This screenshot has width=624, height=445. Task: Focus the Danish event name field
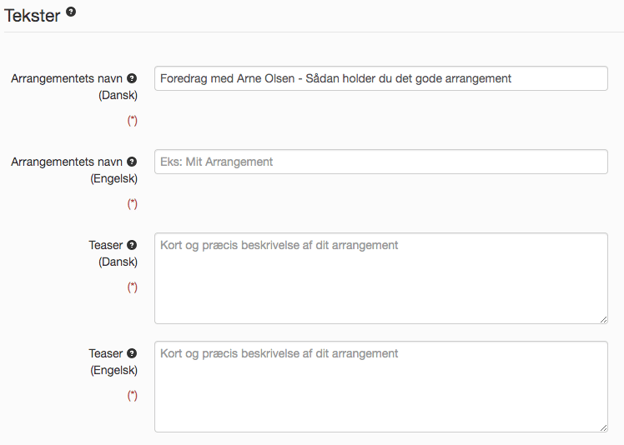point(381,78)
